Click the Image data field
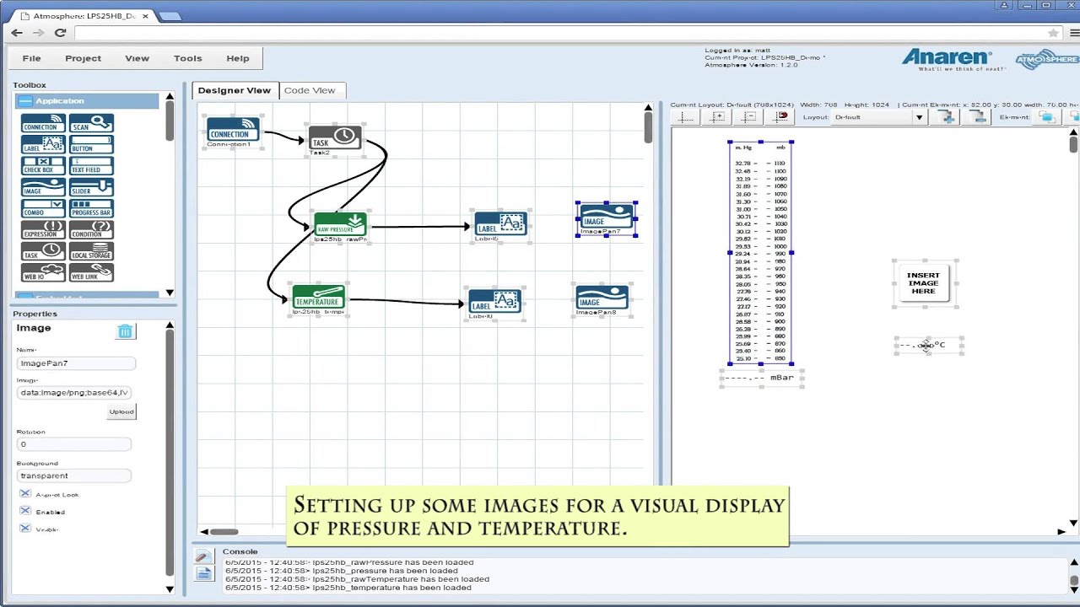 74,392
